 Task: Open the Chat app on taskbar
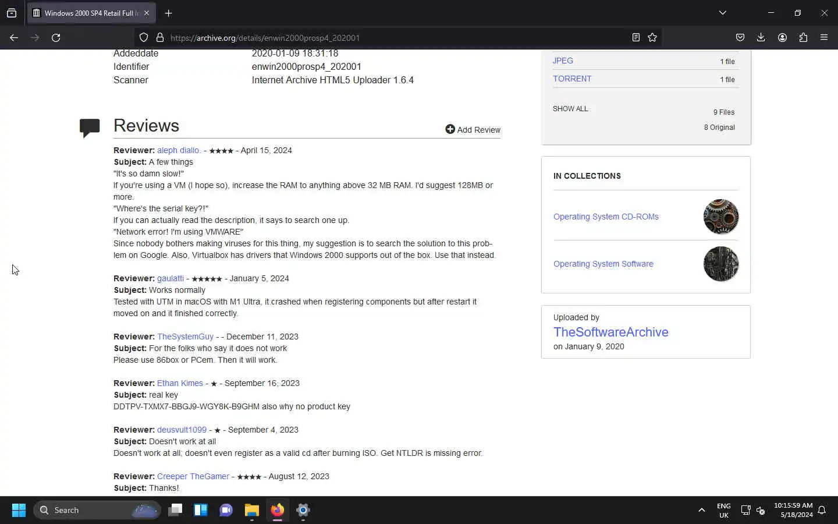(226, 510)
